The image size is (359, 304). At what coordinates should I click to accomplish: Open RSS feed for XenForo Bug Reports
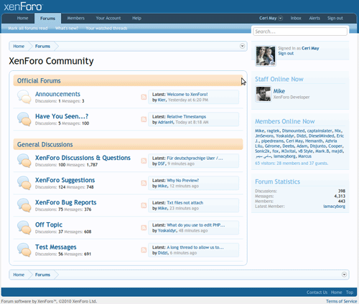[144, 205]
